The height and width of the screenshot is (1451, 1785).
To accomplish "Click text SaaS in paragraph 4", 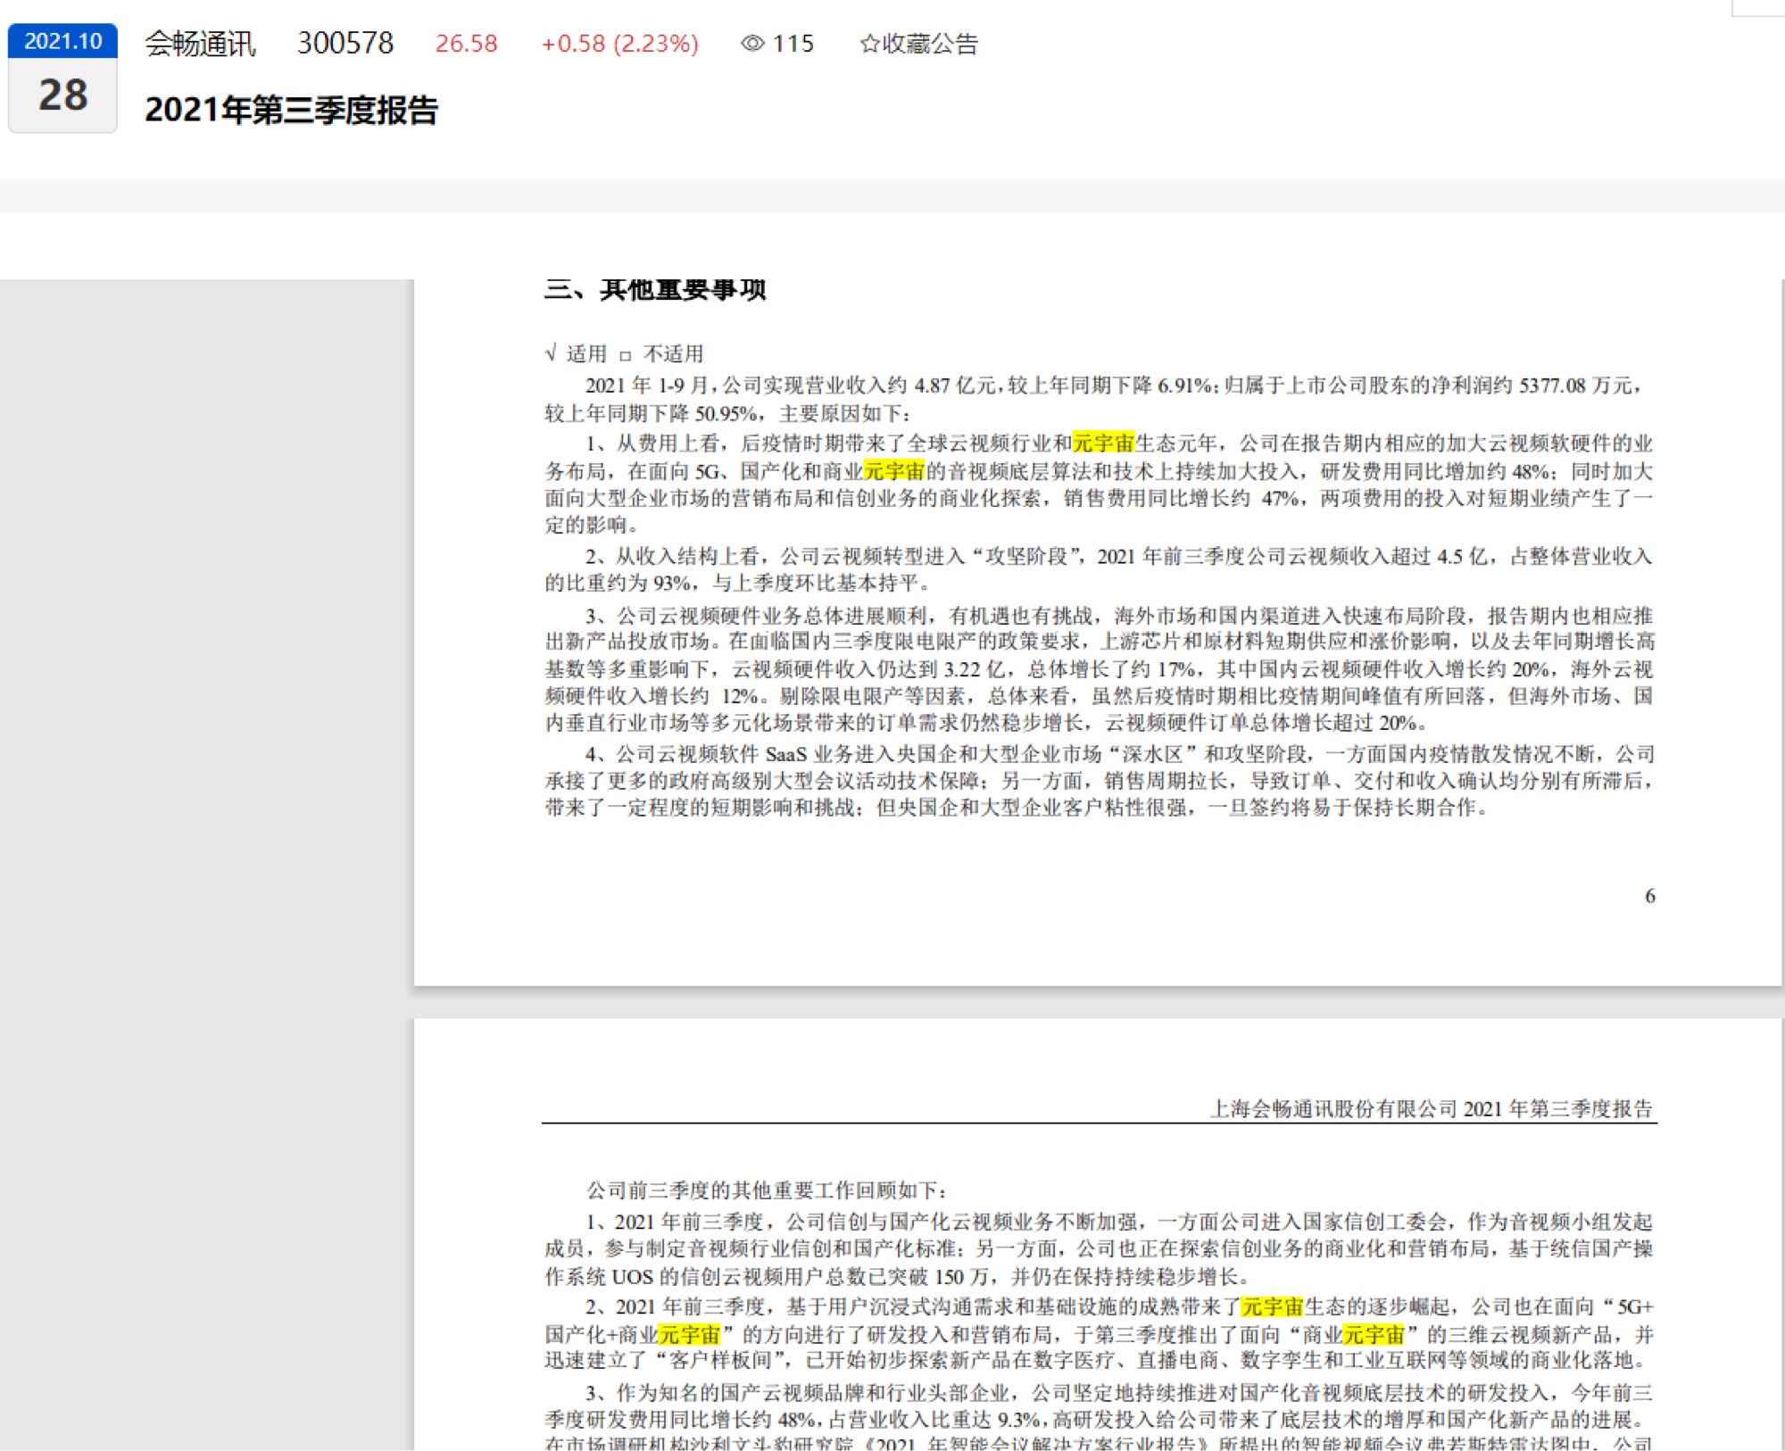I will click(x=785, y=754).
